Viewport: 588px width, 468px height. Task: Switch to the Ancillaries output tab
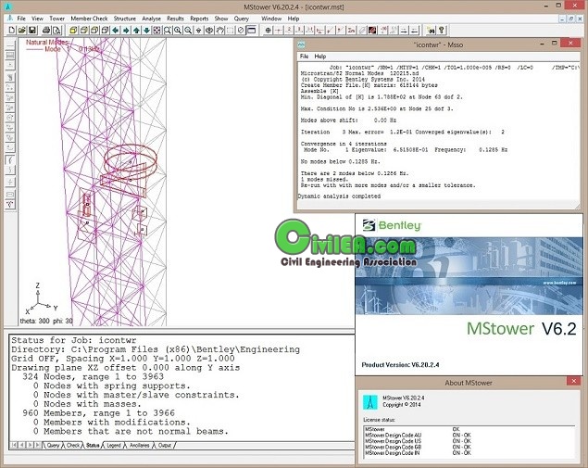point(139,446)
